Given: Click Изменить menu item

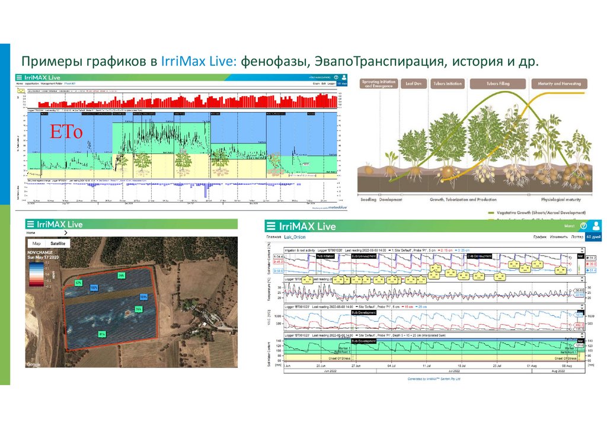Looking at the screenshot, I should pyautogui.click(x=558, y=237).
